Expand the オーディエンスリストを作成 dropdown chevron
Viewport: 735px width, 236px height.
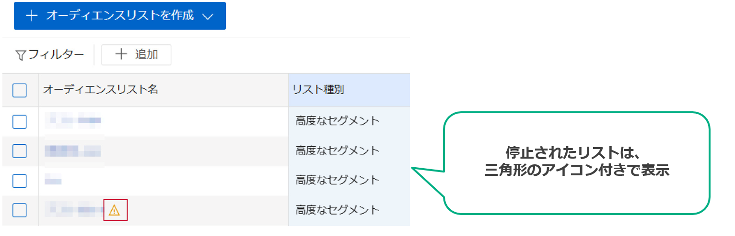pyautogui.click(x=207, y=16)
